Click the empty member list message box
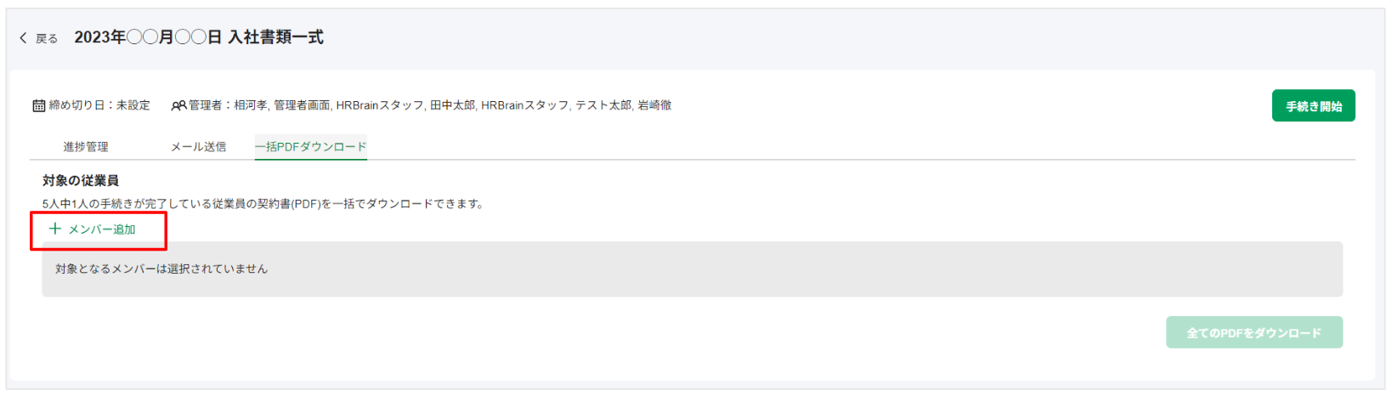This screenshot has height=396, width=1392. coord(692,269)
